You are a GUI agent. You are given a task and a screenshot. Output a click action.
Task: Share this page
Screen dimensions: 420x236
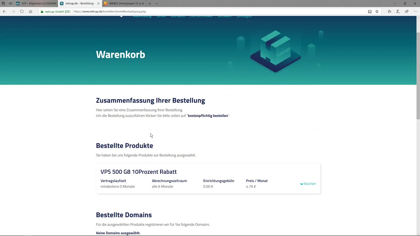pyautogui.click(x=407, y=11)
